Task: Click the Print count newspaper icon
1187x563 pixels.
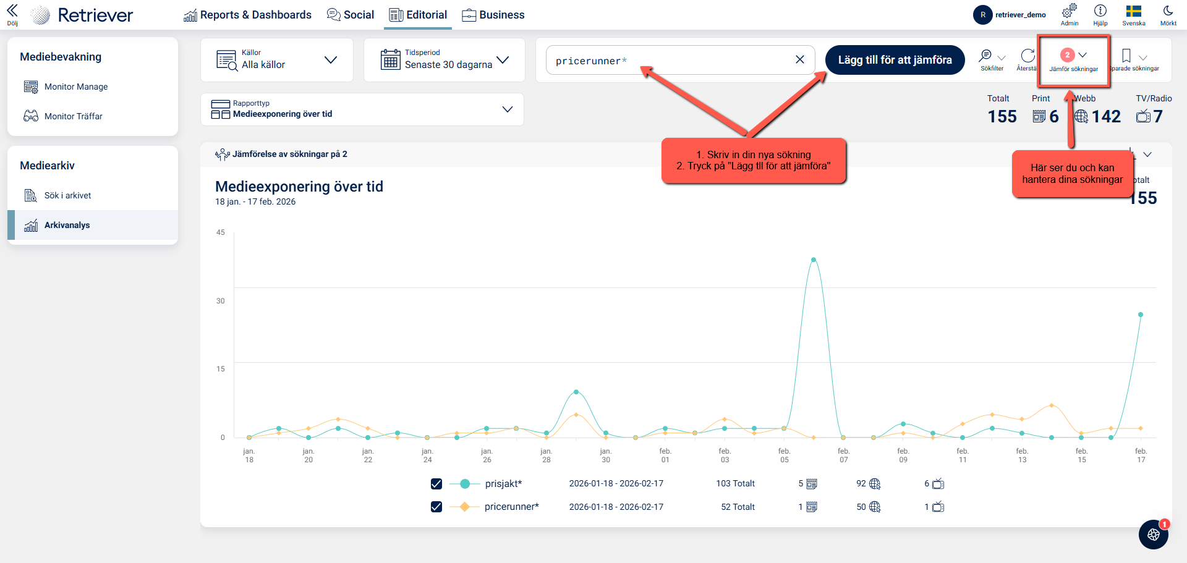Action: [x=1039, y=116]
